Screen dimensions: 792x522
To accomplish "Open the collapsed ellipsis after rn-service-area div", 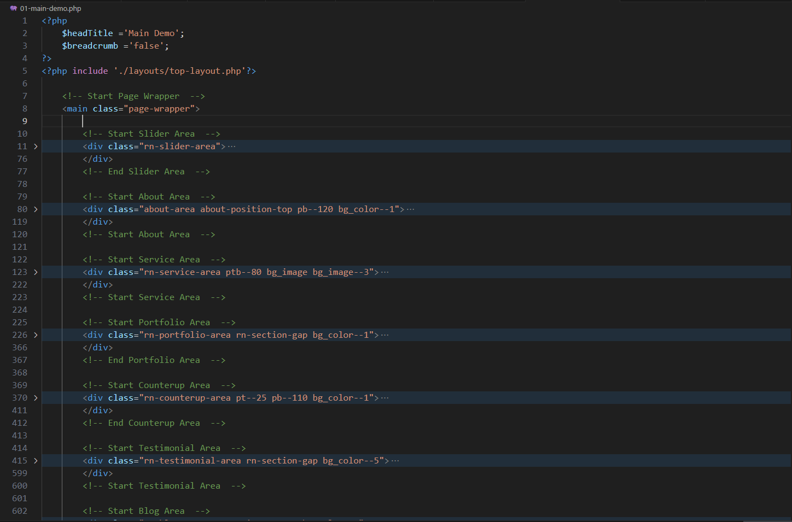I will point(385,272).
